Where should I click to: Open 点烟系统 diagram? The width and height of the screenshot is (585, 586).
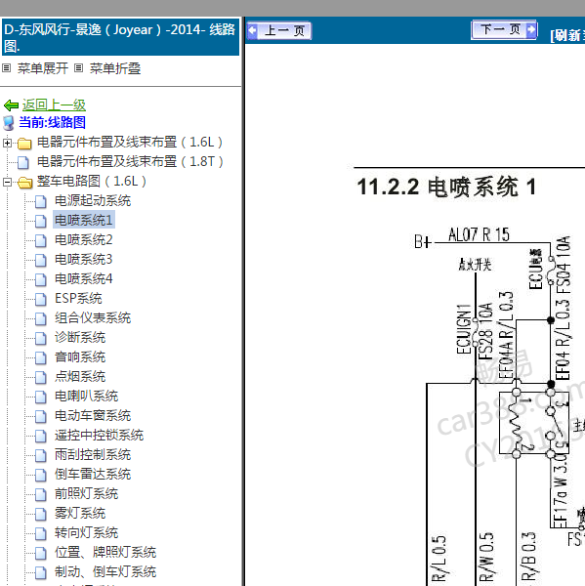[80, 376]
